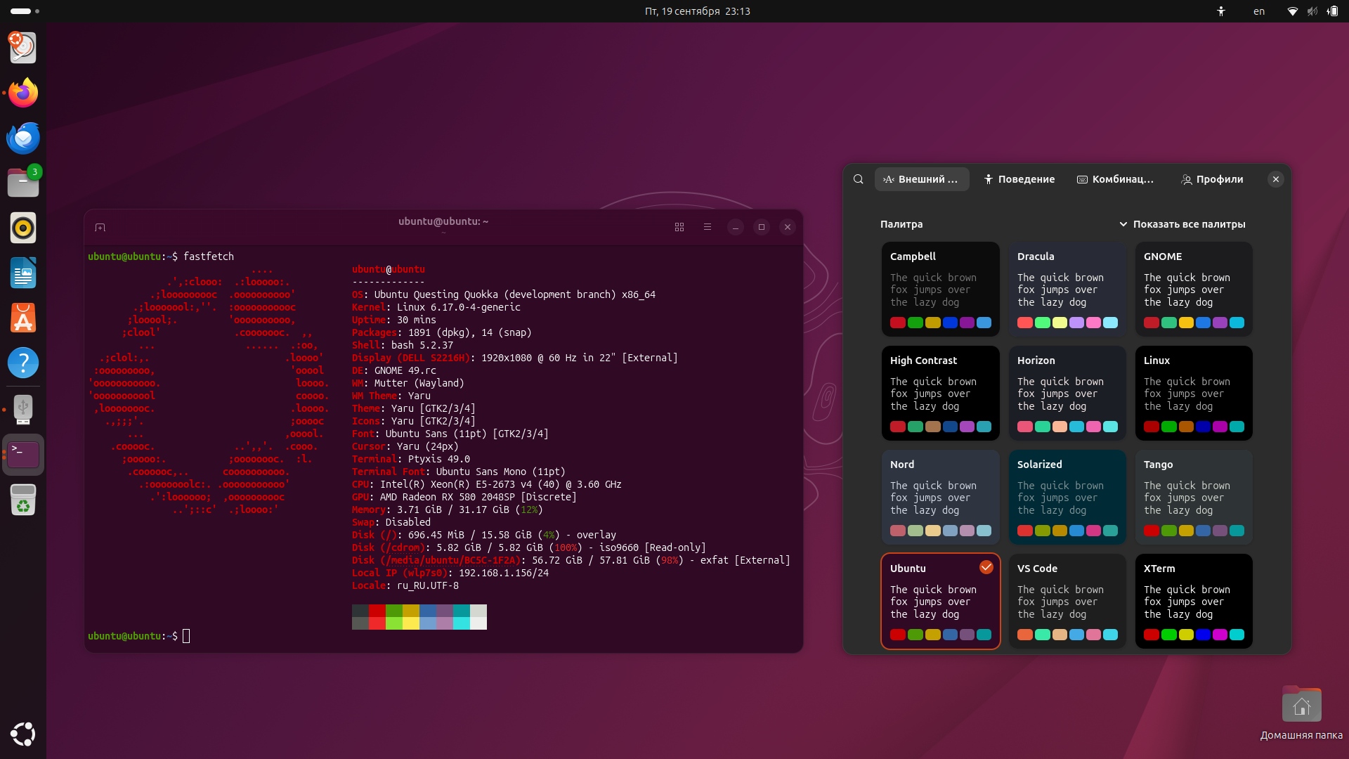
Task: Click the terminal prompt cursor
Action: click(x=186, y=636)
